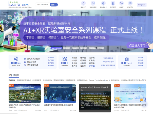Select the 电气类 category

click(x=74, y=66)
